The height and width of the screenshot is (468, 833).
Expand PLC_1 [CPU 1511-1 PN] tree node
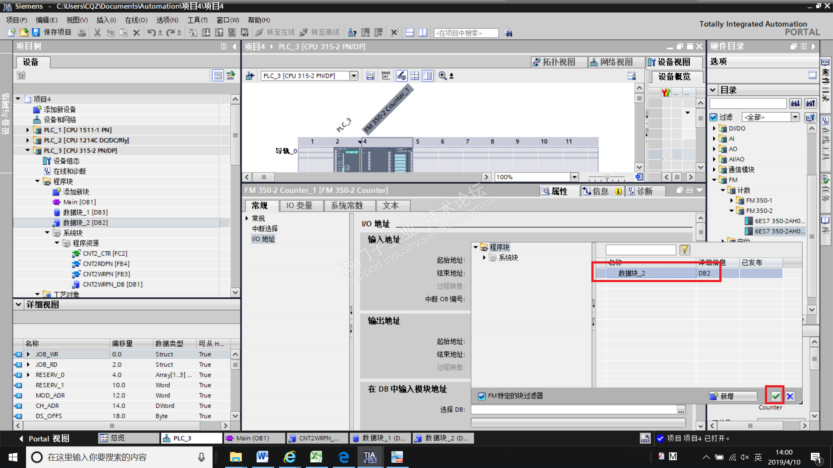tap(28, 130)
